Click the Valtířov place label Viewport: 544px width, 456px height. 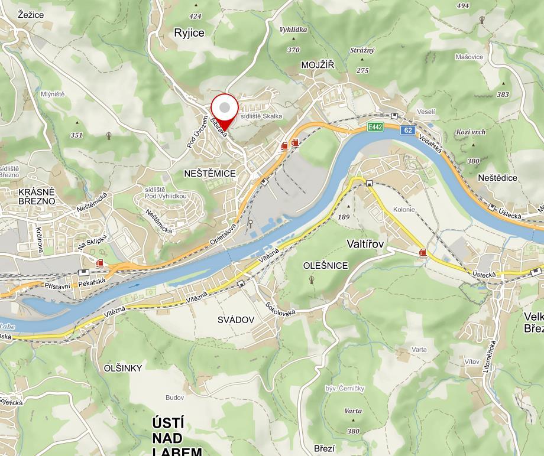[365, 244]
